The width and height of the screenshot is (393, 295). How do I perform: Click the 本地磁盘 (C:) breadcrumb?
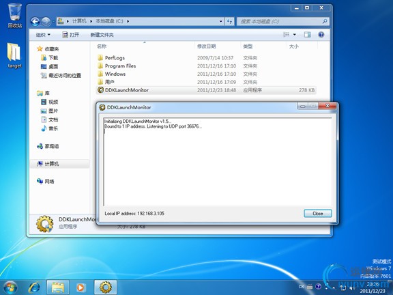[109, 21]
